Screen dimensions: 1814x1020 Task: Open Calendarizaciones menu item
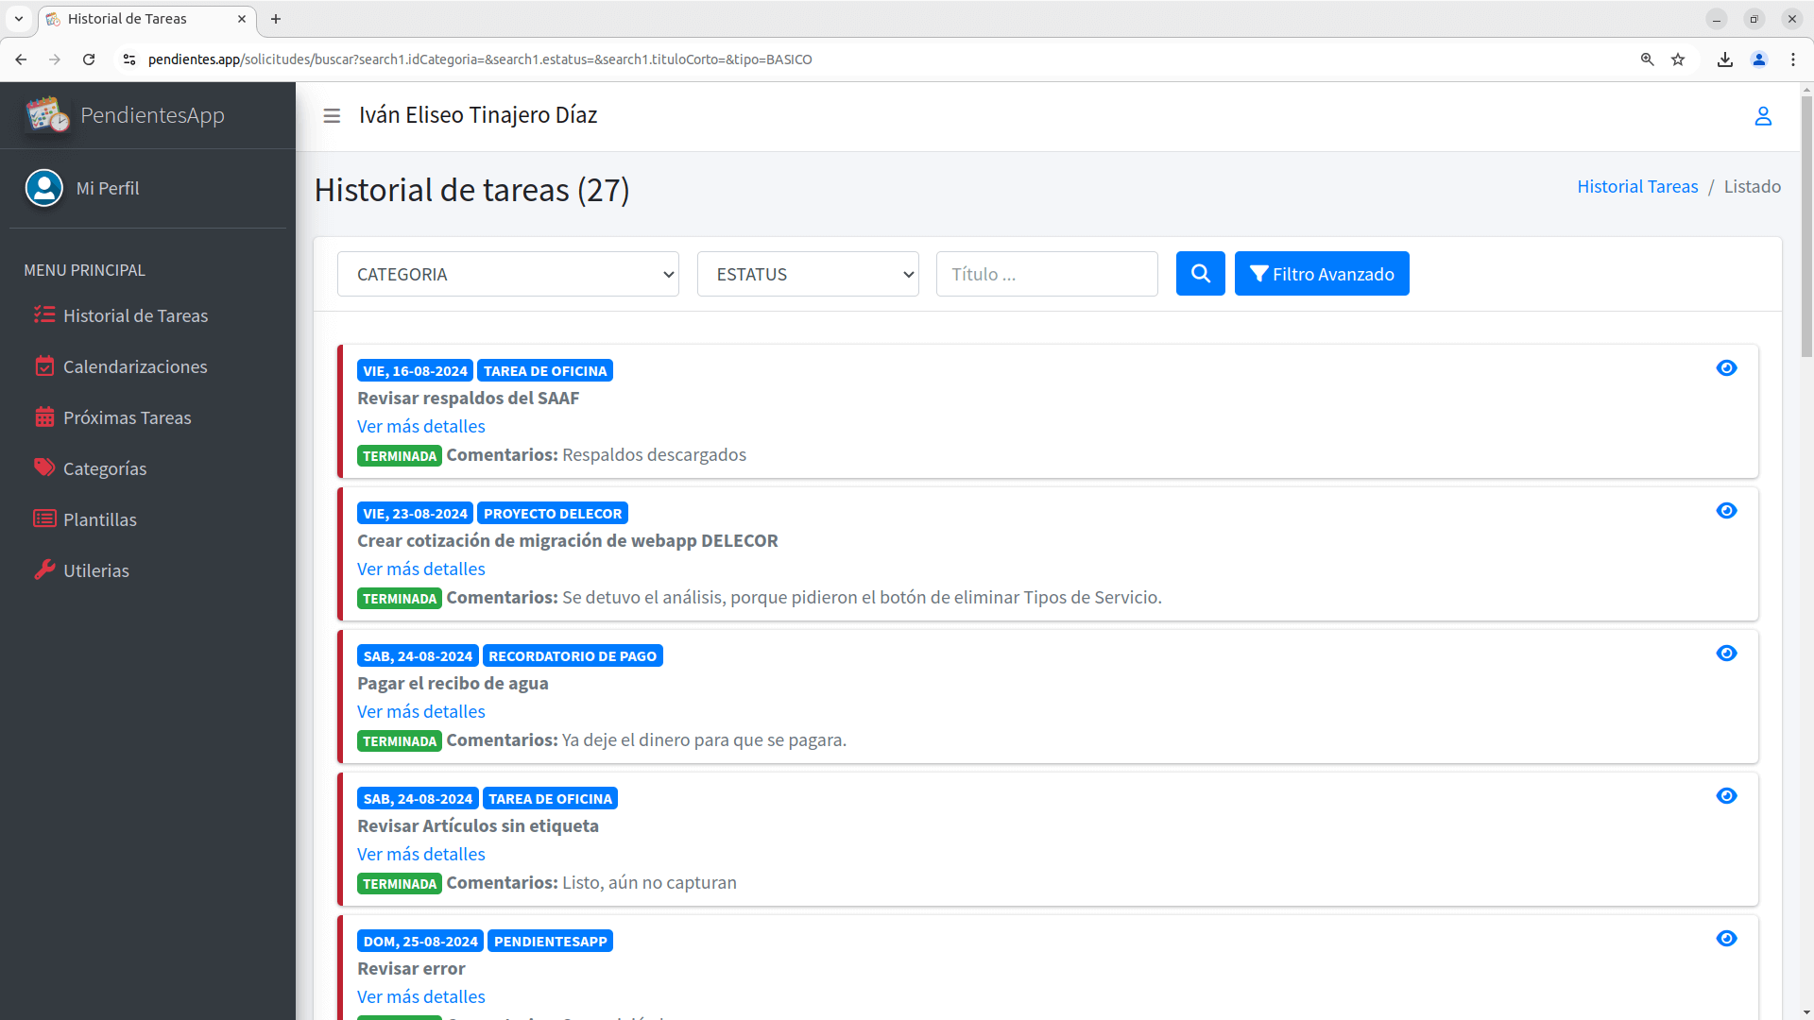pos(147,366)
